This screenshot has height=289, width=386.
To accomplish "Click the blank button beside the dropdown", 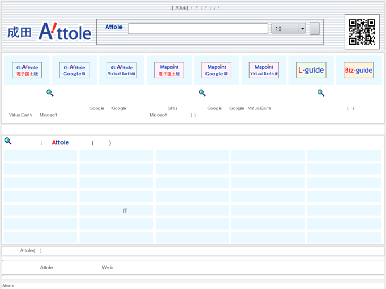I will (314, 29).
